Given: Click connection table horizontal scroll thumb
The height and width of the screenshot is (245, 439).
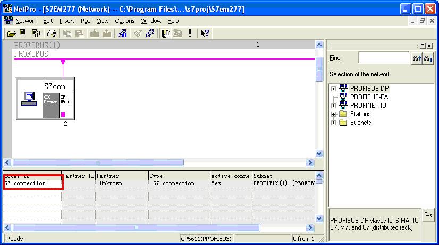Looking at the screenshot, I should pos(136,227).
